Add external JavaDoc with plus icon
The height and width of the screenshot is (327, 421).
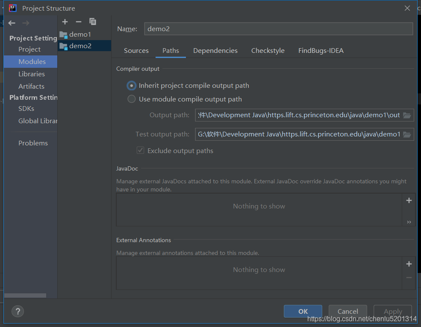[409, 200]
